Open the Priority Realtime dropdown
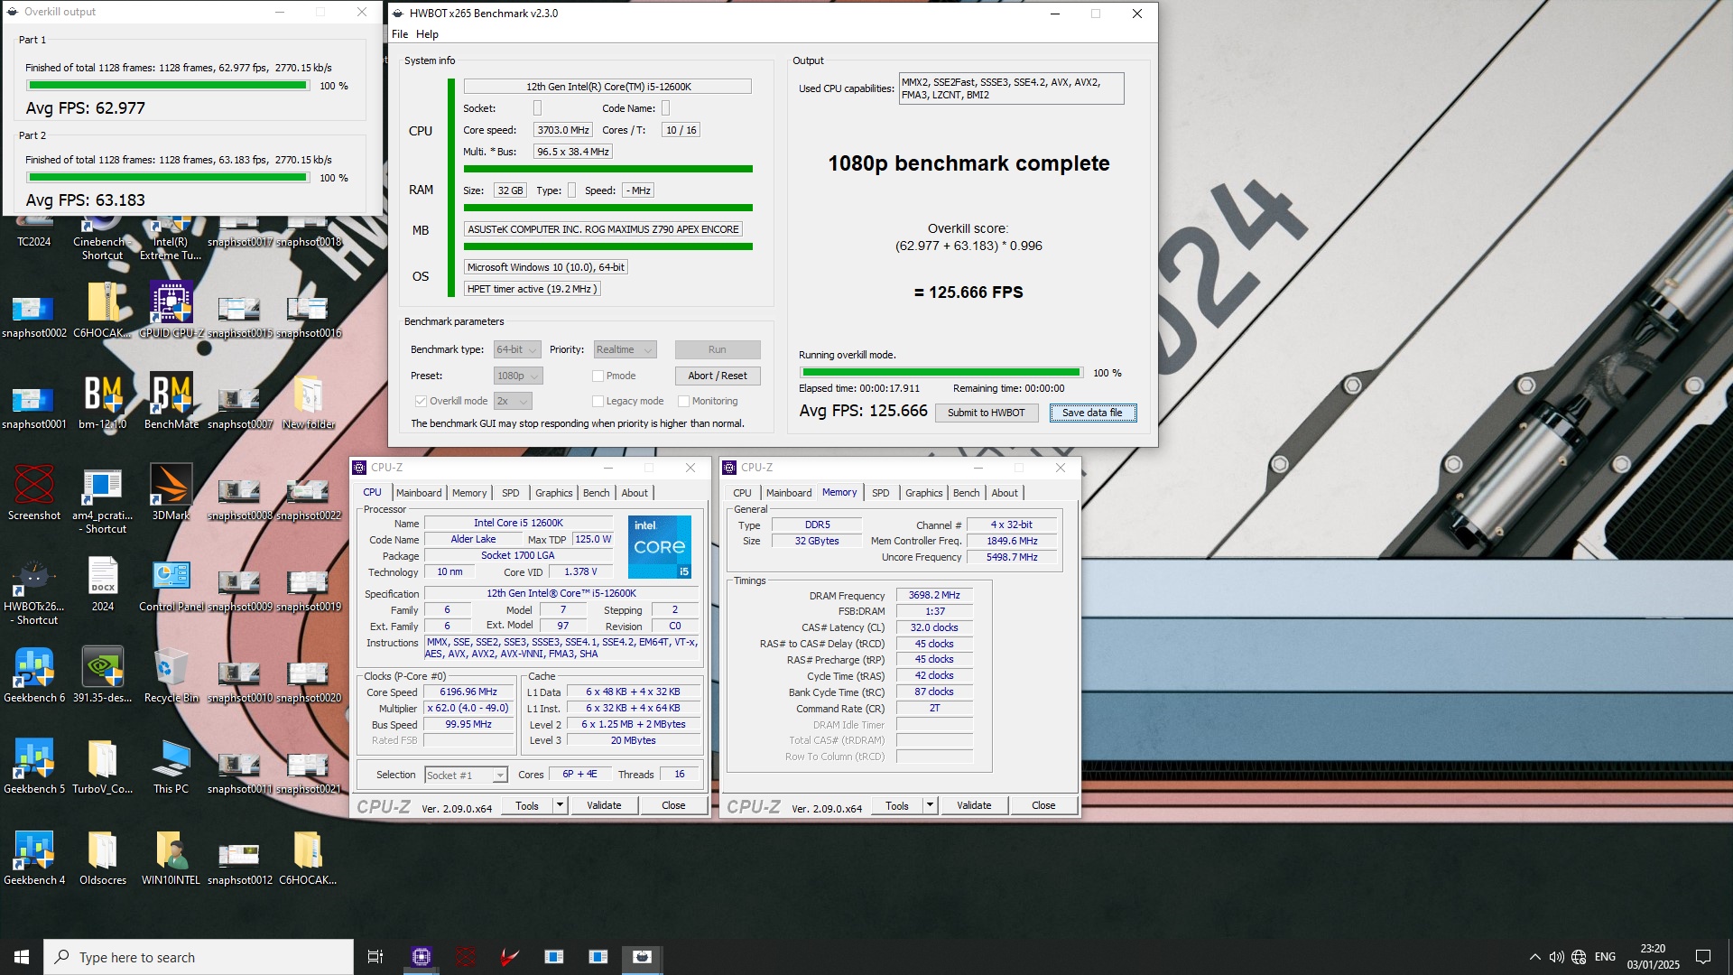 point(624,349)
